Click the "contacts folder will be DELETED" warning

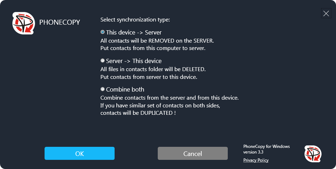pos(153,69)
